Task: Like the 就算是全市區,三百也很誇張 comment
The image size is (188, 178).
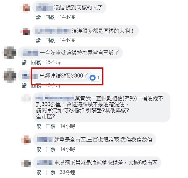Action: click(x=39, y=149)
